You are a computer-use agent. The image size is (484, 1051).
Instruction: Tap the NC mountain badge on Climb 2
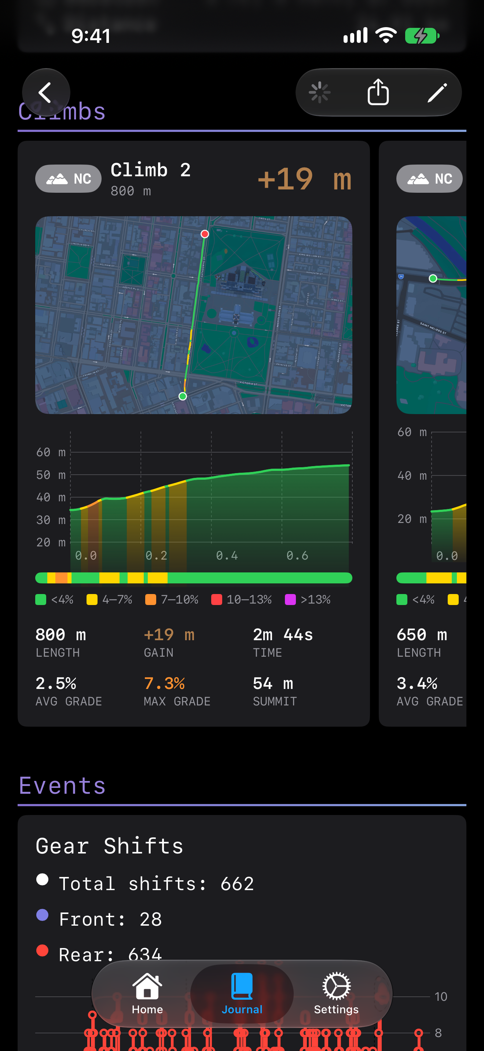(68, 179)
